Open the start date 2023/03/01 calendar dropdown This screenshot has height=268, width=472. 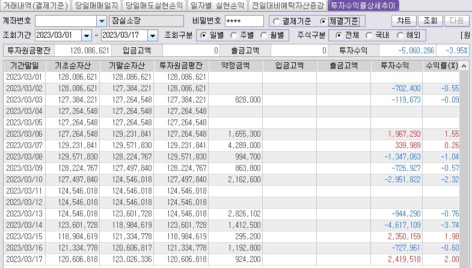pos(87,35)
